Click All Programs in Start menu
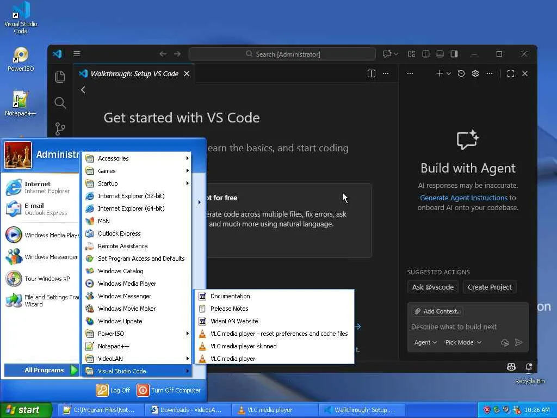The height and width of the screenshot is (418, 557). (x=41, y=370)
